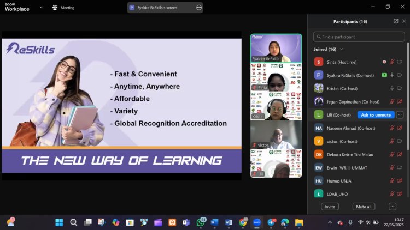The image size is (410, 230).
Task: Select Lili's video thumbnail
Action: (x=276, y=164)
